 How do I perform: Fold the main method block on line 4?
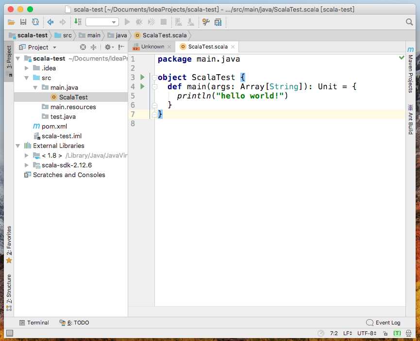(154, 87)
